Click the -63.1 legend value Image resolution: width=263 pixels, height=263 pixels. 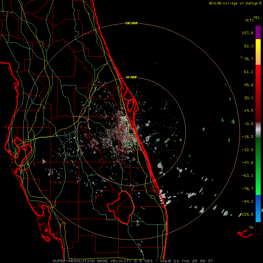(248, 176)
